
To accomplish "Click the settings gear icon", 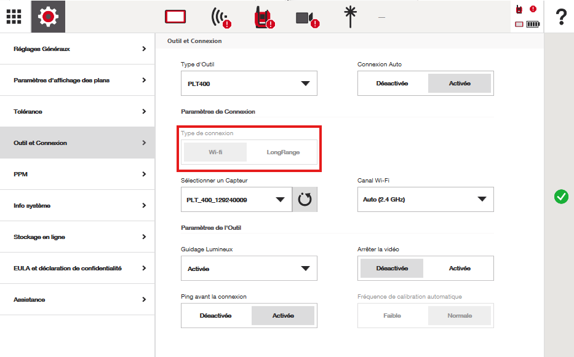I will pyautogui.click(x=48, y=17).
